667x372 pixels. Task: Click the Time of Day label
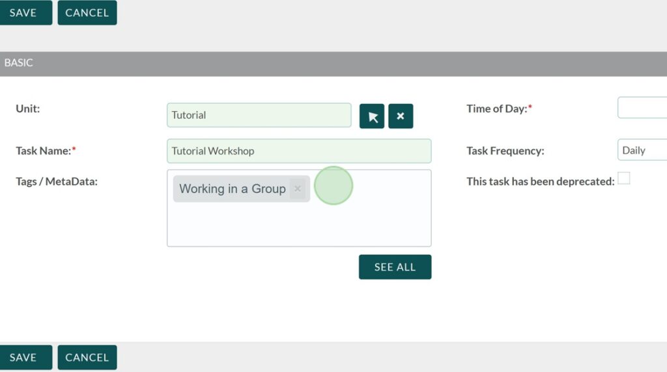(x=496, y=109)
